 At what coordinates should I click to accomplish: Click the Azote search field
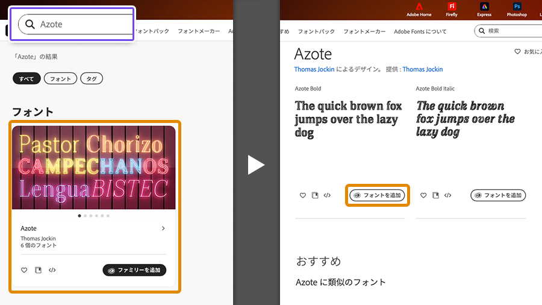(x=76, y=24)
